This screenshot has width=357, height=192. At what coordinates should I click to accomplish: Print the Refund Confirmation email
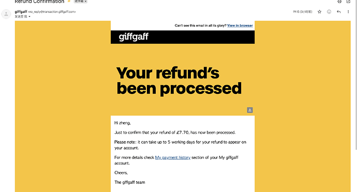coord(339,2)
